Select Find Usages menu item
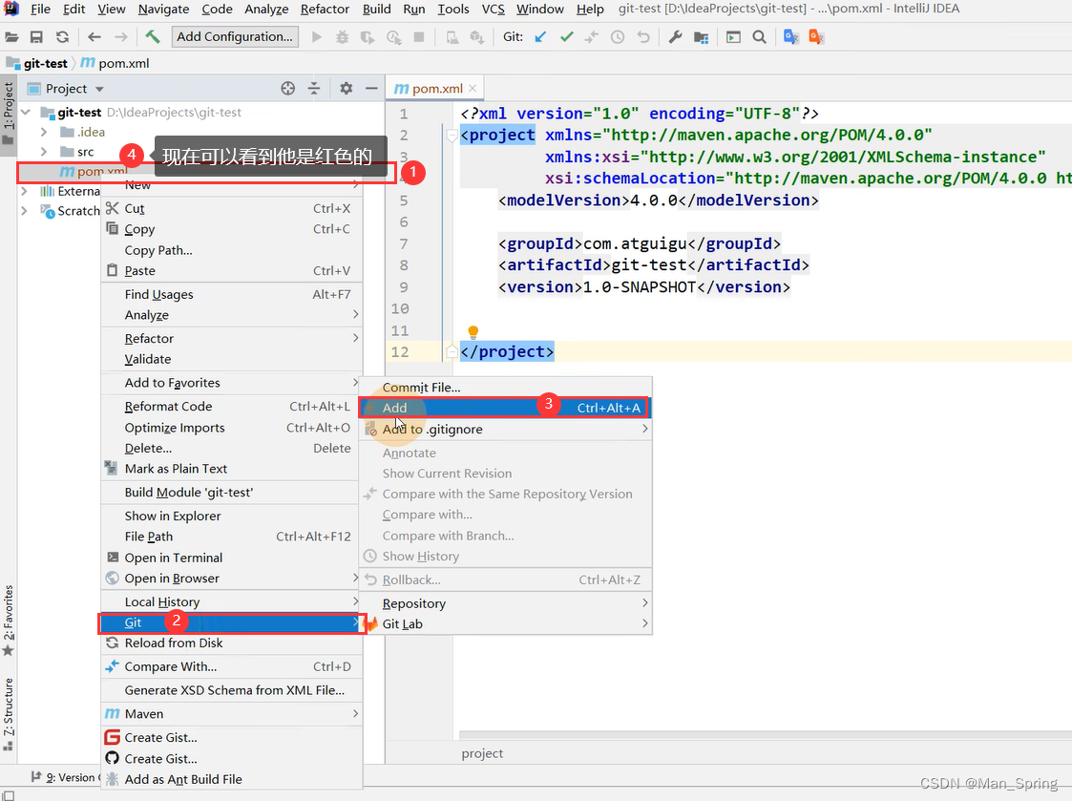 click(231, 294)
